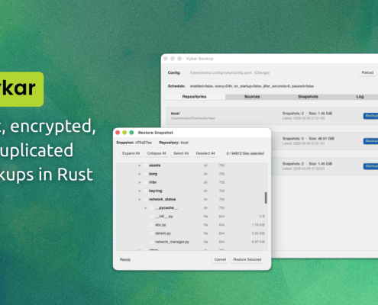
Task: Expand the assets folder arrow
Action: pos(139,165)
